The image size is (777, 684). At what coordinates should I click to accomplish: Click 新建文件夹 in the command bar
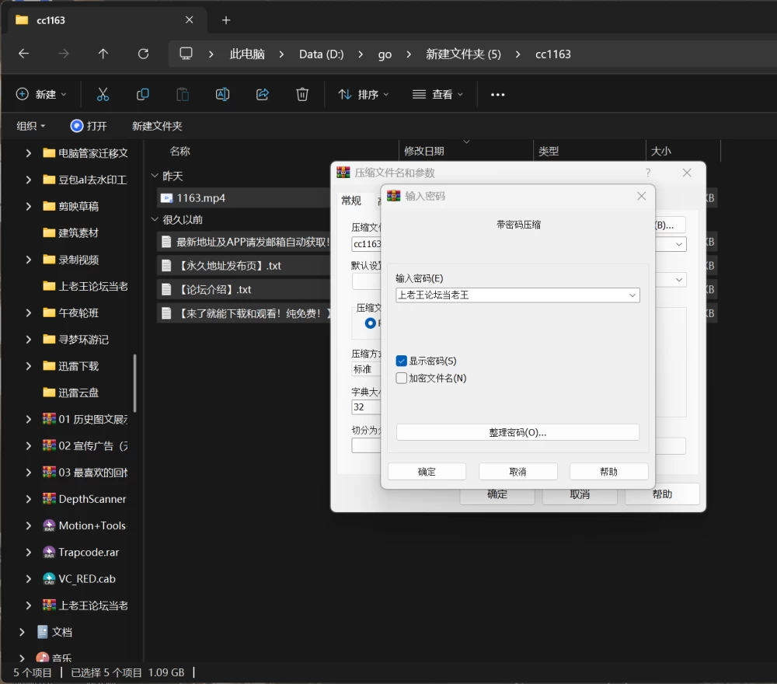click(x=157, y=126)
